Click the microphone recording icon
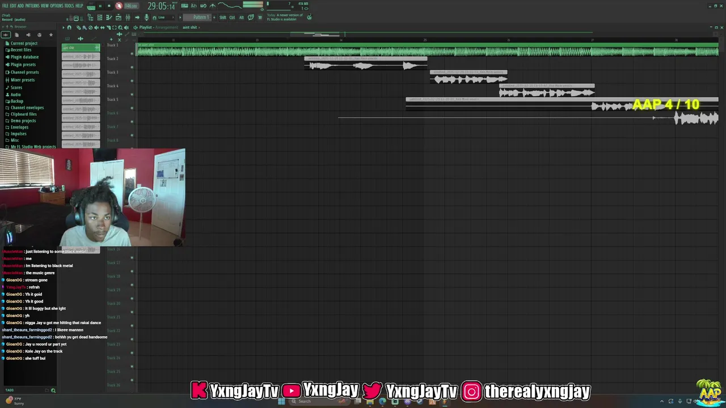Screen dimensions: 726x408 (146, 18)
